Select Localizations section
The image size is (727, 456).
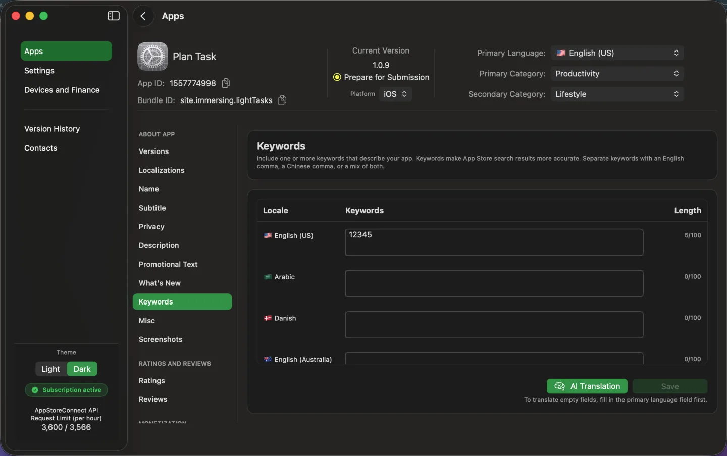[x=162, y=170]
